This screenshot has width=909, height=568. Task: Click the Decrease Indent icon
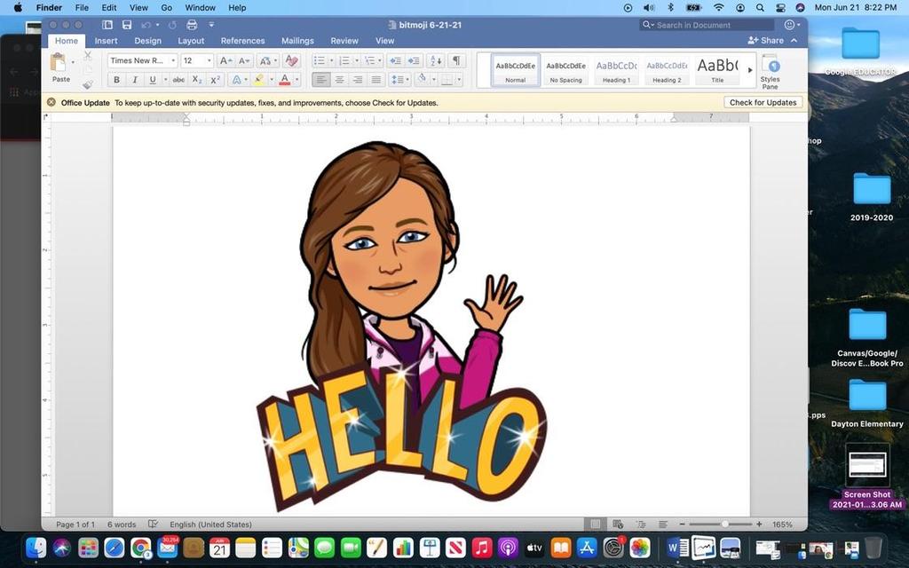click(x=395, y=60)
